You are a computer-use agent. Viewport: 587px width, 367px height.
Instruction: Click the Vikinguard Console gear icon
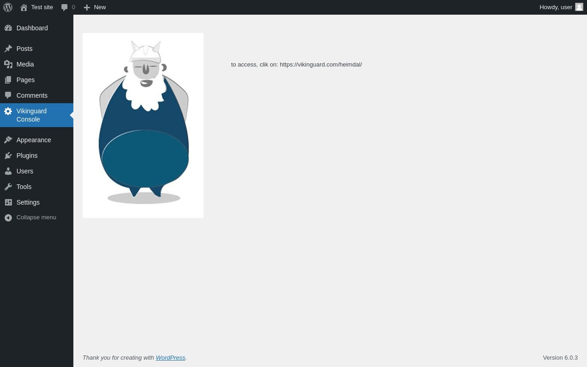point(8,111)
